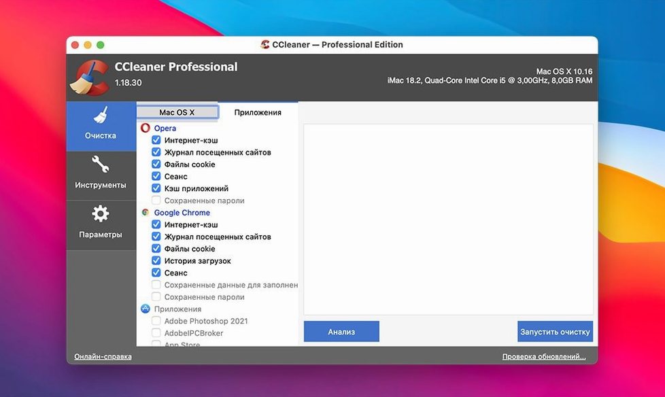The image size is (665, 397).
Task: Click the 'Adobe Photoshop 2021' label
Action: (206, 321)
